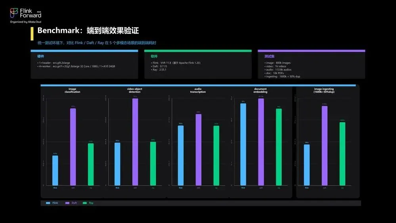Select the 'Benchmark：端到端效果验证' heading
Image resolution: width=396 pixels, height=223 pixels.
tap(88, 31)
